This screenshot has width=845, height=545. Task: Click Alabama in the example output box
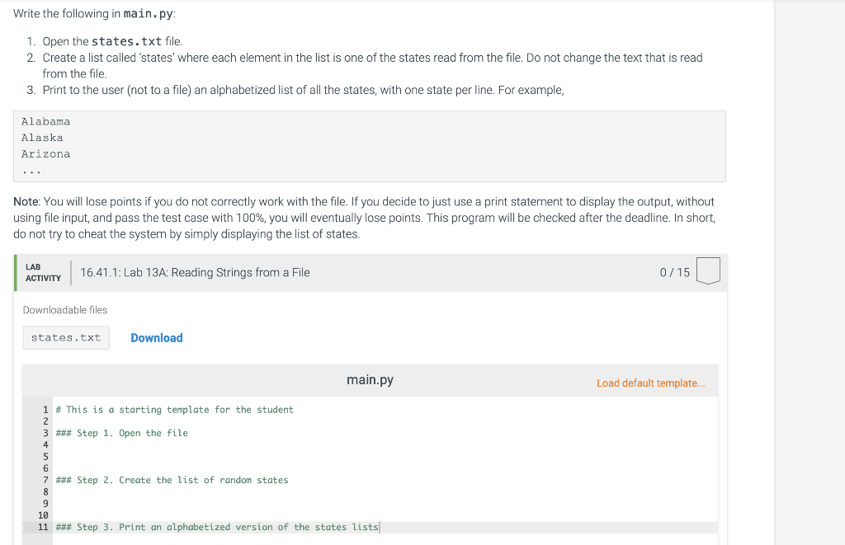coord(45,121)
